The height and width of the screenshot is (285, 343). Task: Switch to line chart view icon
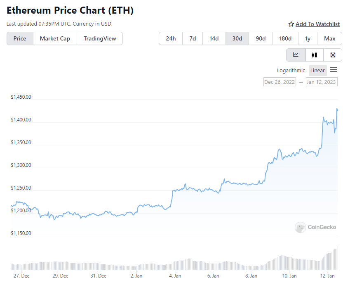(x=296, y=55)
